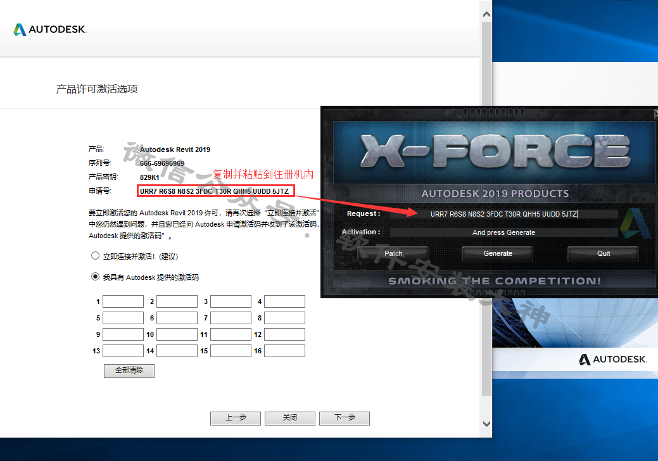
Task: Click the product key 829K1
Action: click(149, 177)
